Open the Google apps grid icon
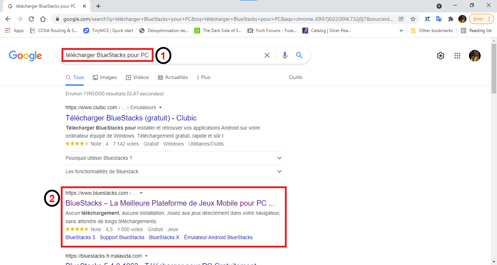 coord(457,56)
